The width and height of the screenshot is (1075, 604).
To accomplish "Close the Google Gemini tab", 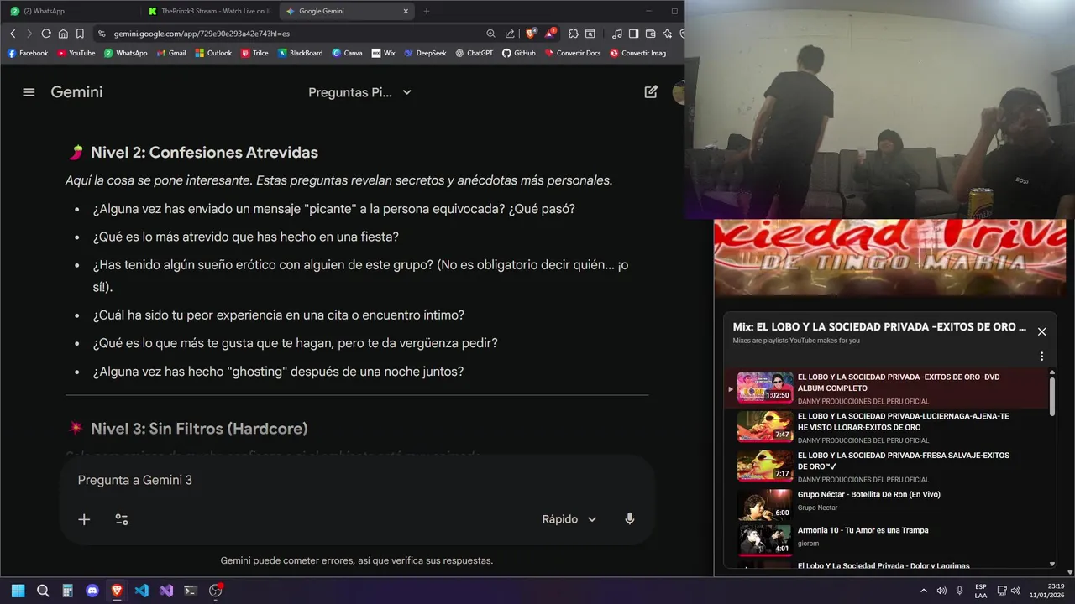I will pos(406,11).
